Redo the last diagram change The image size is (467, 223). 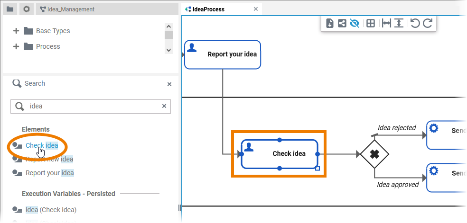click(x=428, y=23)
